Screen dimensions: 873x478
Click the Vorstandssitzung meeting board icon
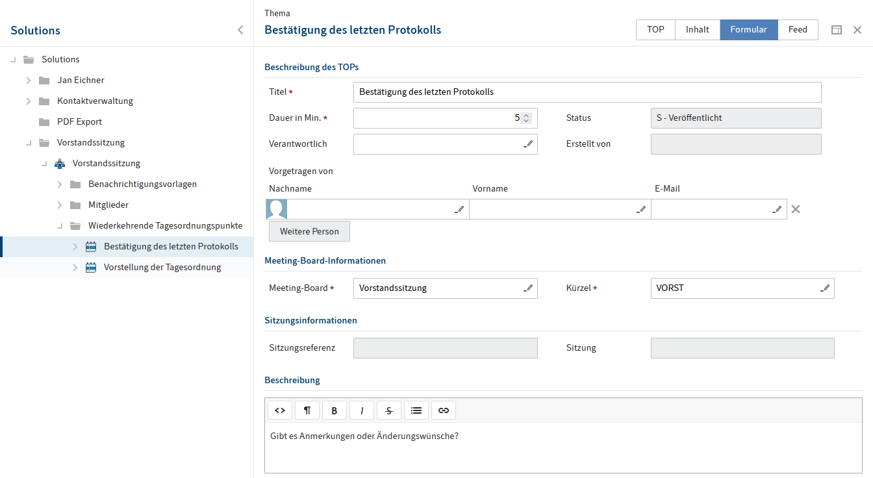[60, 164]
